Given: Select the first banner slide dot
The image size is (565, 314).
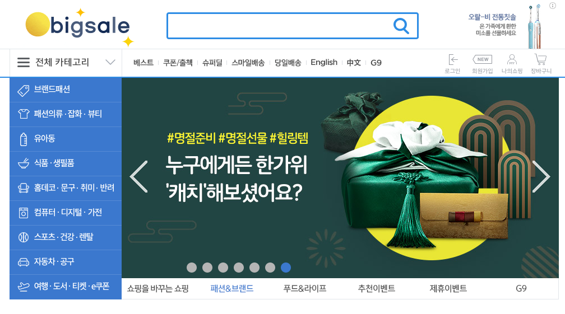Looking at the screenshot, I should coord(192,268).
